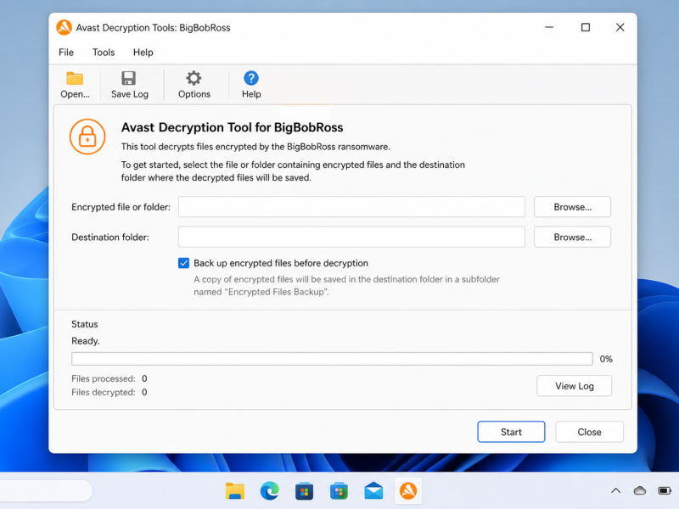Open the fourth taskbar app with colorful grid
This screenshot has height=509, width=679.
pos(339,491)
